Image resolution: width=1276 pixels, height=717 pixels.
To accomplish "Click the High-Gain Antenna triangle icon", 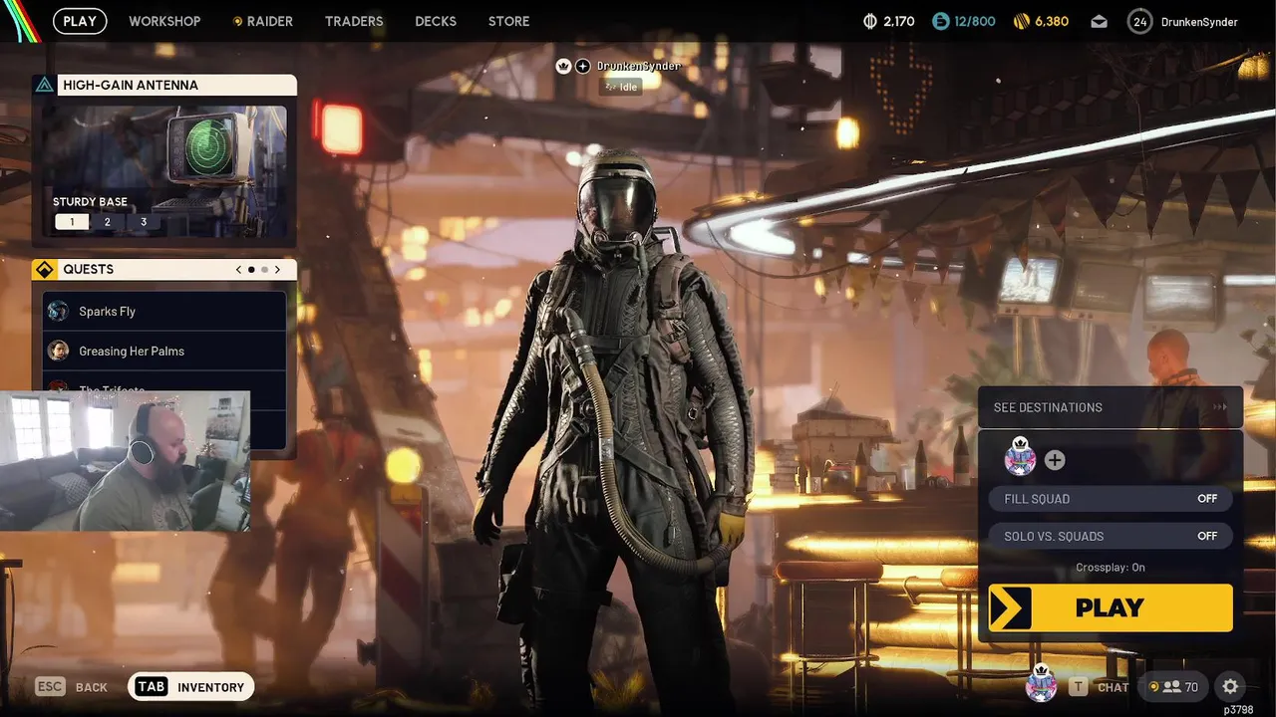I will (44, 85).
